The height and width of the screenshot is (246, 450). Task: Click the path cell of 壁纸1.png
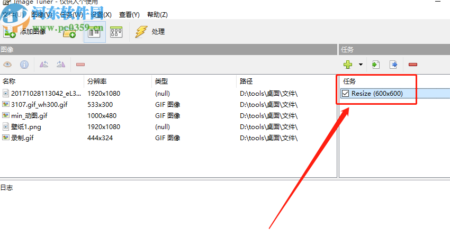tap(268, 127)
